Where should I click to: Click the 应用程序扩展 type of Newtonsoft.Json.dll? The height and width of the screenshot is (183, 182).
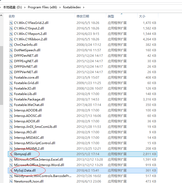pos(117,181)
